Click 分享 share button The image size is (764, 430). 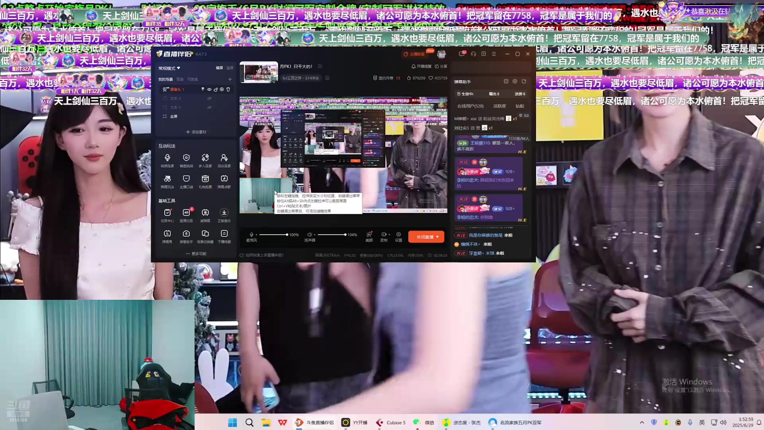[x=441, y=66]
